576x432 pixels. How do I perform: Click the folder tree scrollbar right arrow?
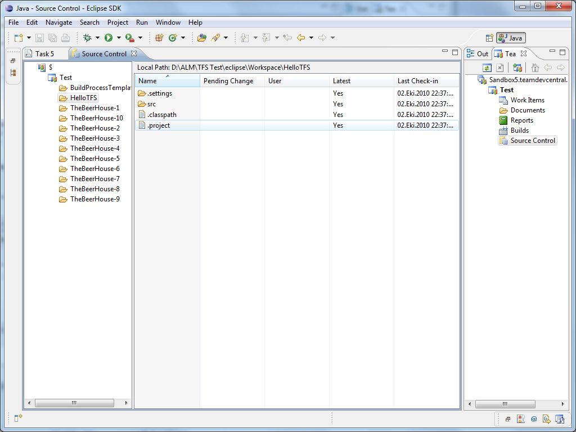(x=126, y=403)
